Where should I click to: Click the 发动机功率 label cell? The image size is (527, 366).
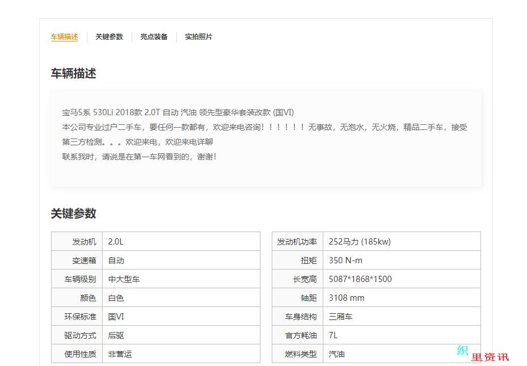pyautogui.click(x=297, y=241)
